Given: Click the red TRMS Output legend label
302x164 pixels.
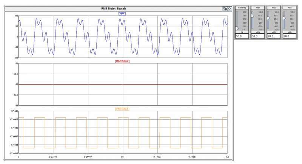Looking at the screenshot, I should coord(122,61).
